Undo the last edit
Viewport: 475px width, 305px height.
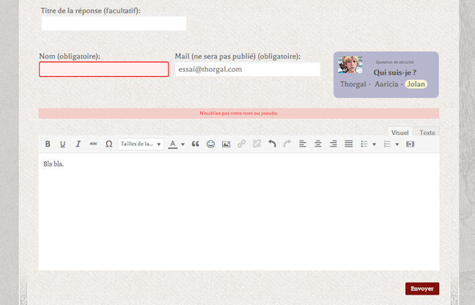click(x=272, y=144)
